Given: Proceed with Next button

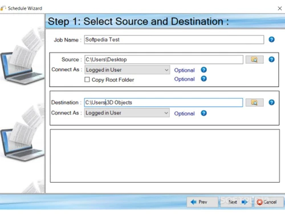Looking at the screenshot, I should pyautogui.click(x=236, y=202).
